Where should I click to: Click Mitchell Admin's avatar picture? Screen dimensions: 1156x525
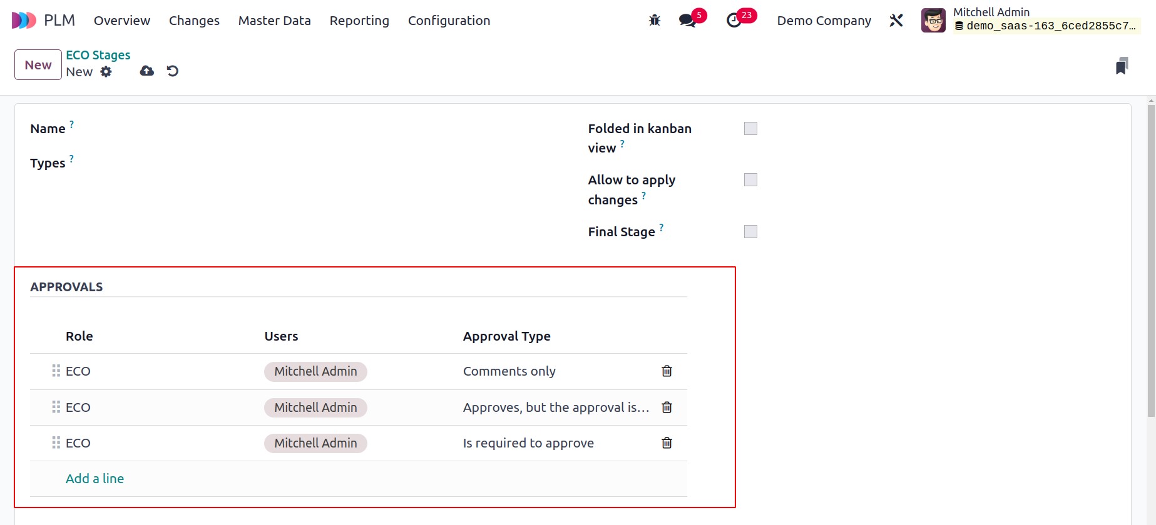[x=933, y=21]
